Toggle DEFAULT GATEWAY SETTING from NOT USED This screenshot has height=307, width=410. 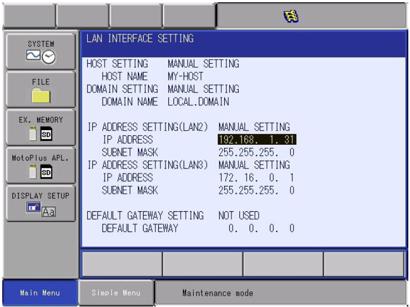pos(239,216)
